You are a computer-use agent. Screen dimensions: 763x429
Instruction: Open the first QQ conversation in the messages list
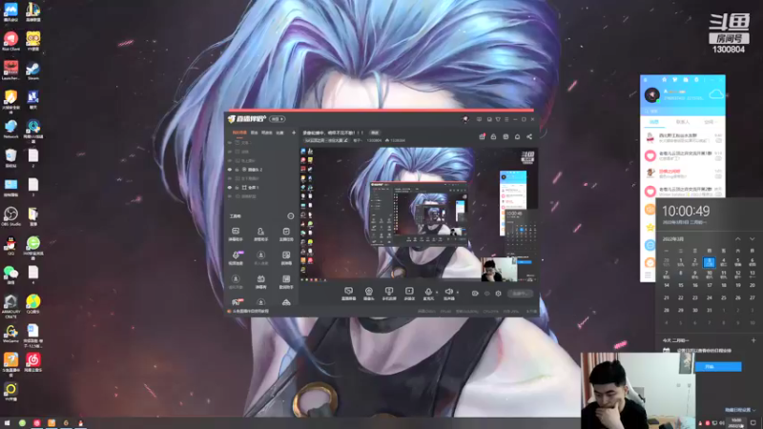tap(683, 138)
